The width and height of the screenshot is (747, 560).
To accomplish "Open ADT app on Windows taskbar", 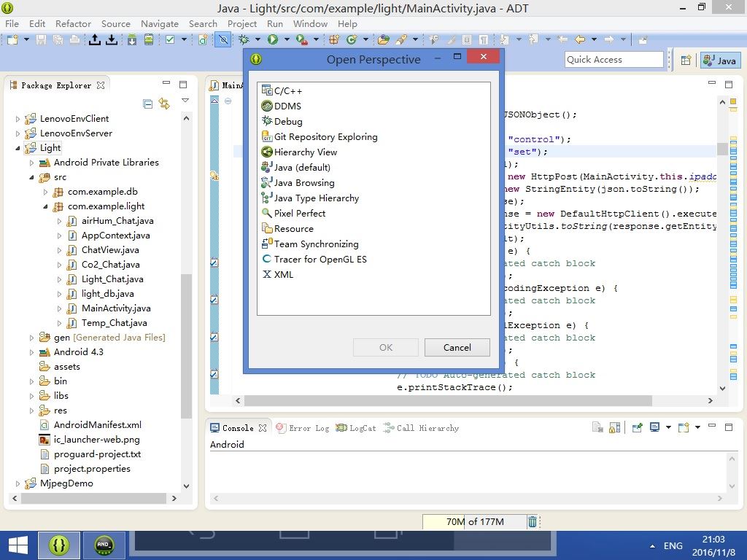I will click(x=59, y=545).
